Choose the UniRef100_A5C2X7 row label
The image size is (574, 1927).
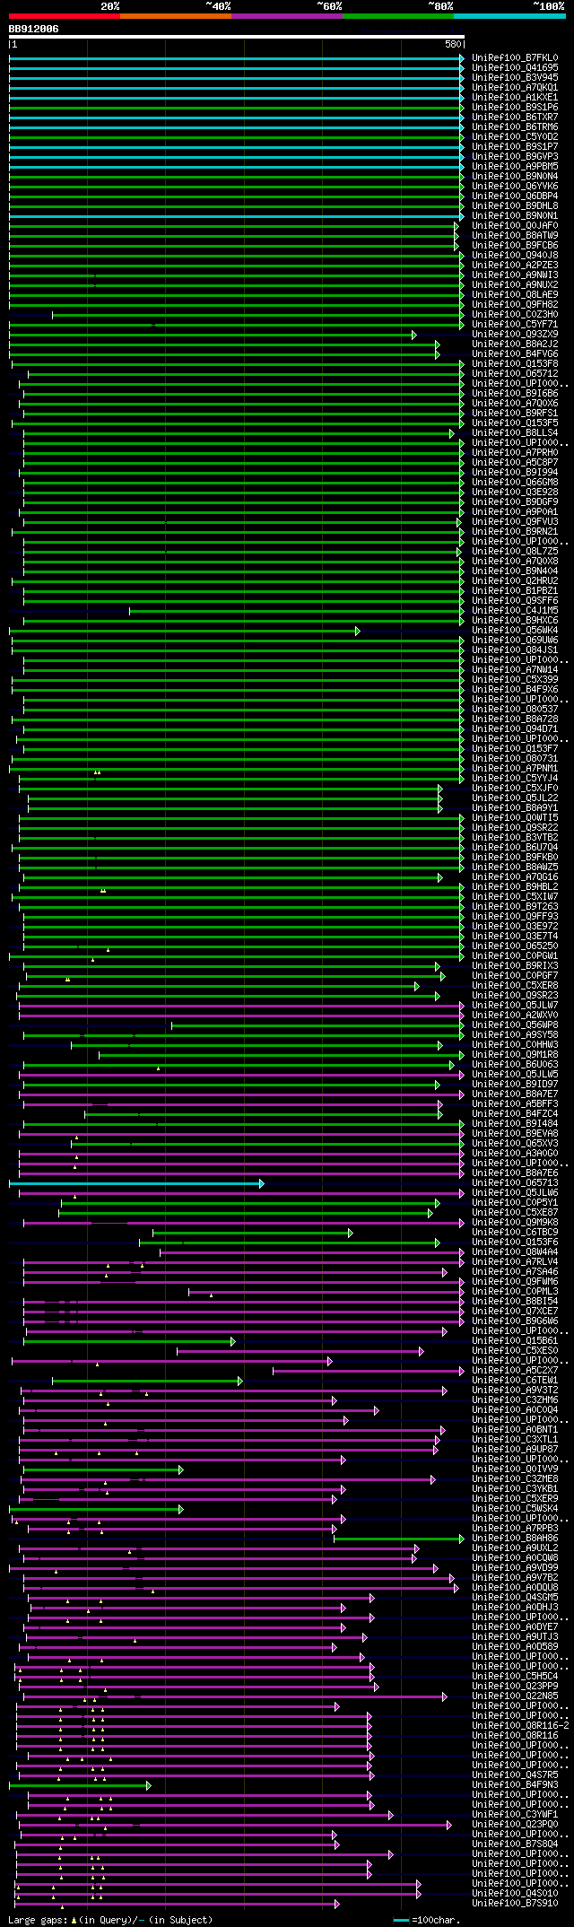(515, 1371)
